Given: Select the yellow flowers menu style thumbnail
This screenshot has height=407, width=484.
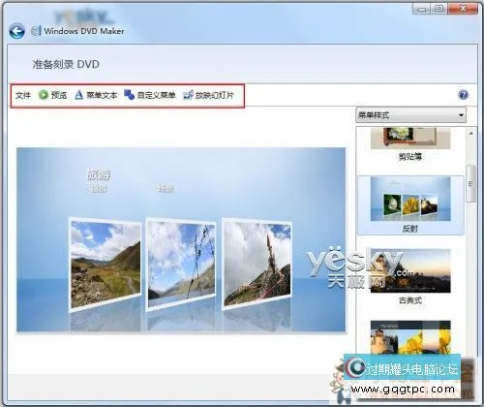Looking at the screenshot, I should pyautogui.click(x=410, y=337).
